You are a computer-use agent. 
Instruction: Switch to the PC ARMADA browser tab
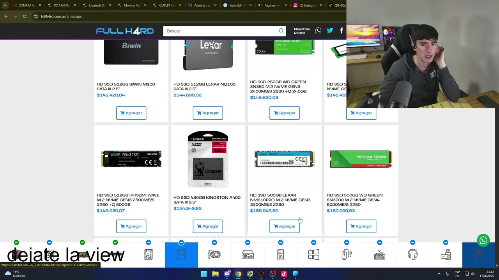coord(62,5)
